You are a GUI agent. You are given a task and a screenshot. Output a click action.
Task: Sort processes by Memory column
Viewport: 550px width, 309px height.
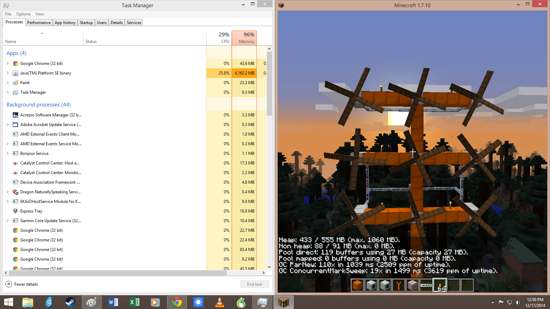[244, 38]
